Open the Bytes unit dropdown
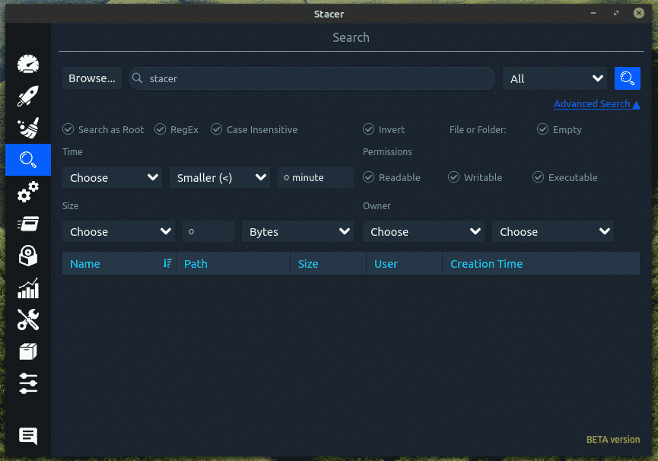The width and height of the screenshot is (658, 461). tap(297, 231)
